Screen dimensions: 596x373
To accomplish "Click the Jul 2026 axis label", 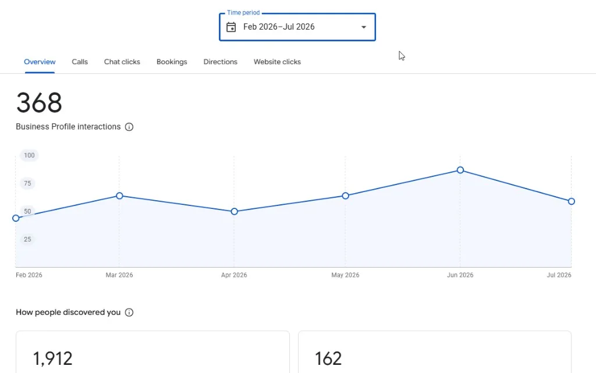I will (x=559, y=275).
